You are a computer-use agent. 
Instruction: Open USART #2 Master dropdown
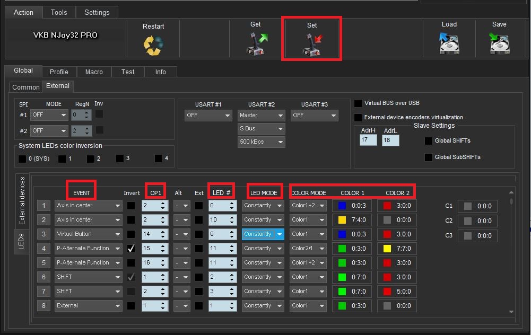coord(261,115)
